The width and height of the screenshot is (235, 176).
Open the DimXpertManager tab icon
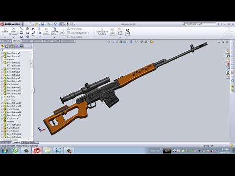pyautogui.click(x=17, y=46)
